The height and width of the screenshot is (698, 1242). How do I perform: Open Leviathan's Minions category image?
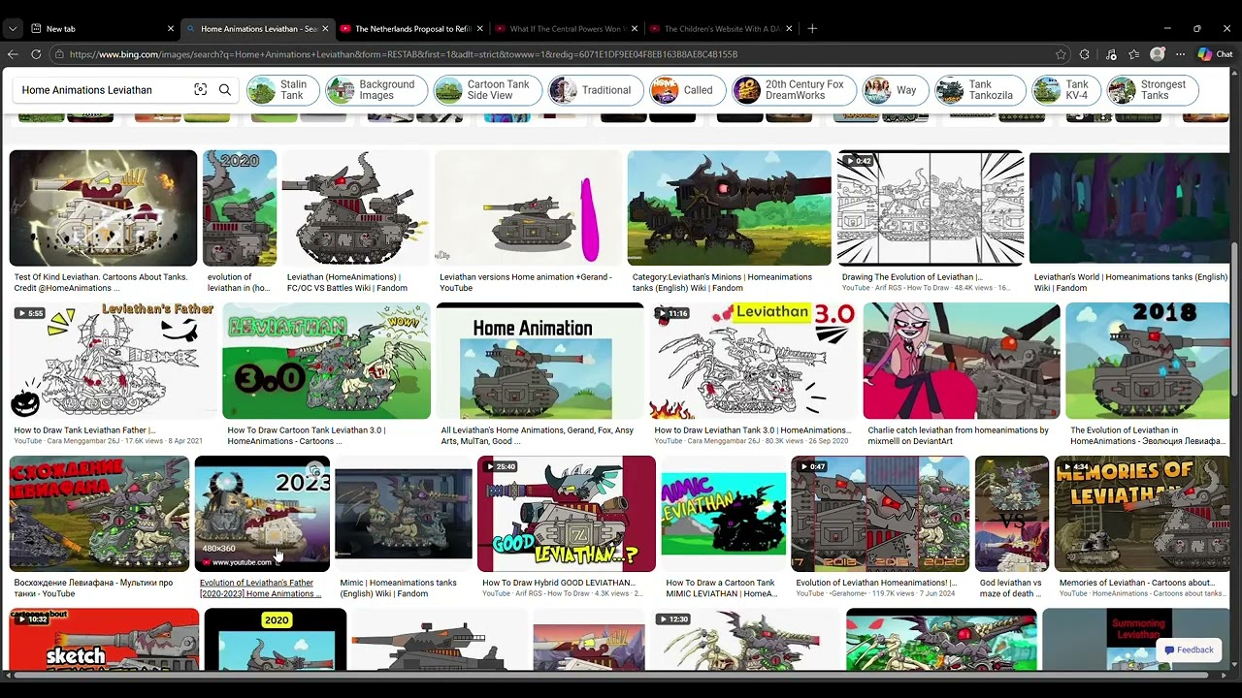[730, 207]
